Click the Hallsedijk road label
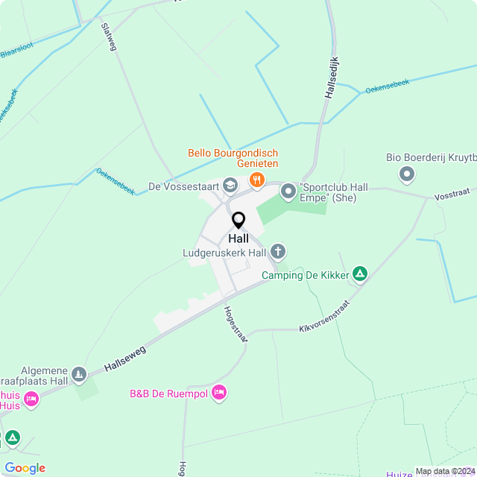Viewport: 477px width, 477px height. [x=332, y=78]
